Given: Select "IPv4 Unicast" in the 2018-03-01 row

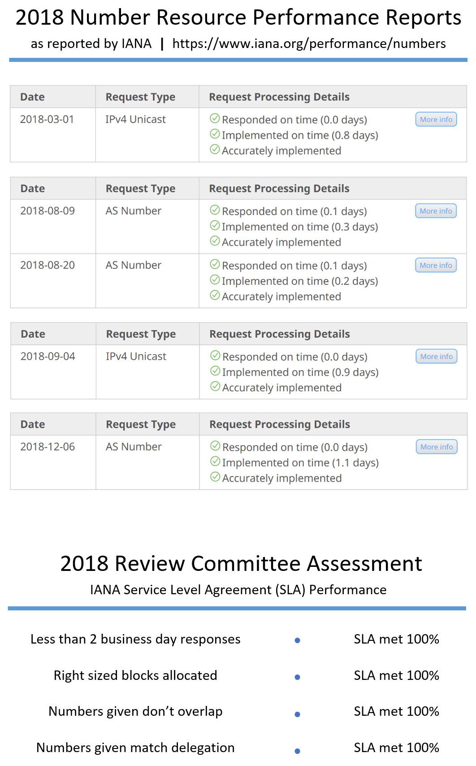Looking at the screenshot, I should coord(135,120).
